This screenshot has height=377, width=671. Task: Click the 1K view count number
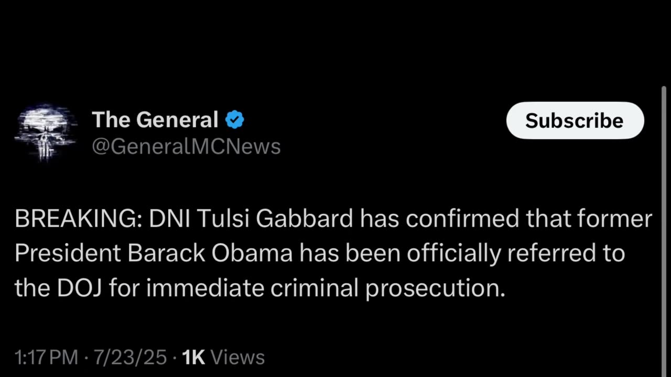point(193,358)
